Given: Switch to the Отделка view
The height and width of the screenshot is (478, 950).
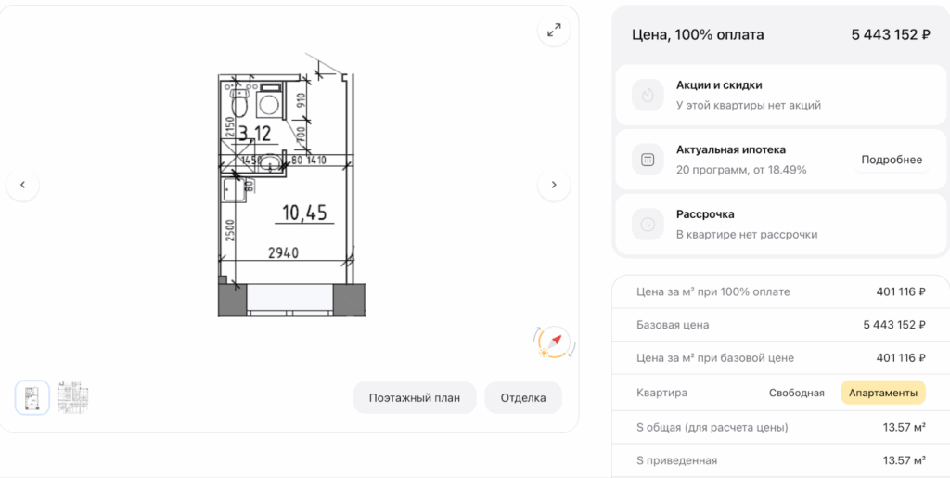Looking at the screenshot, I should 523,397.
